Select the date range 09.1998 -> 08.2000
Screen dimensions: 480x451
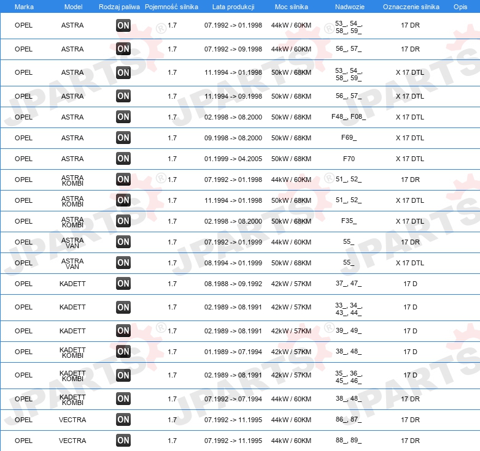pos(233,138)
